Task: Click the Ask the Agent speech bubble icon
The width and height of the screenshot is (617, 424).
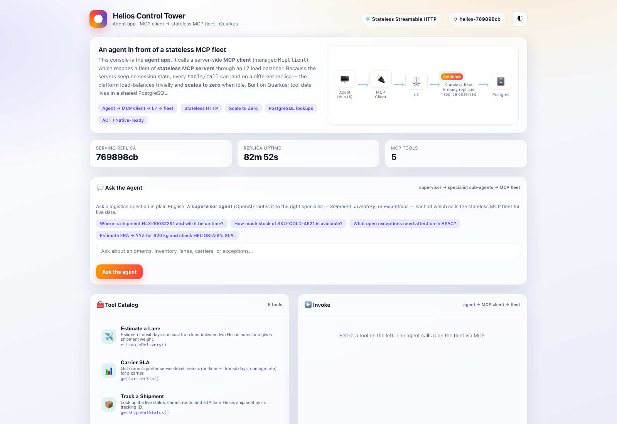Action: (100, 187)
